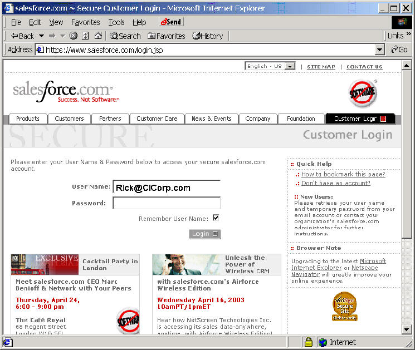The image size is (415, 350).
Task: Open the History toolbar button
Action: point(208,36)
